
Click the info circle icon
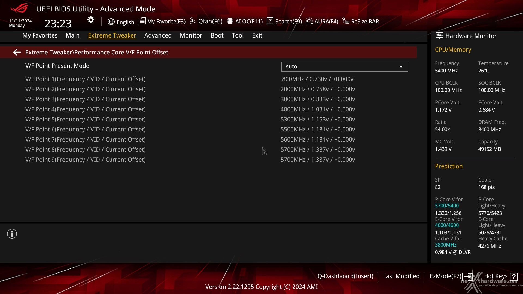click(x=12, y=234)
